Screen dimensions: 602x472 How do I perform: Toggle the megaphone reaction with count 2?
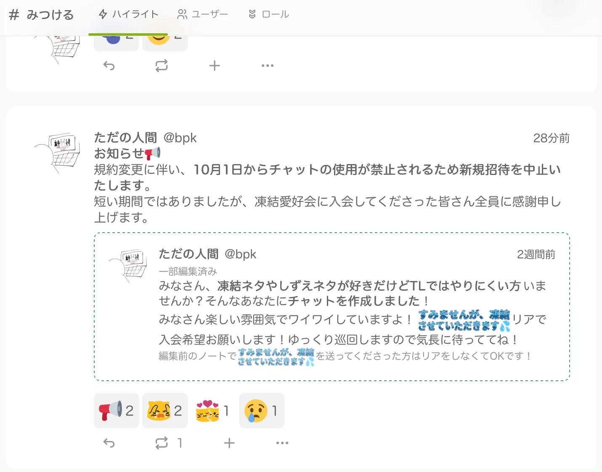pos(116,411)
